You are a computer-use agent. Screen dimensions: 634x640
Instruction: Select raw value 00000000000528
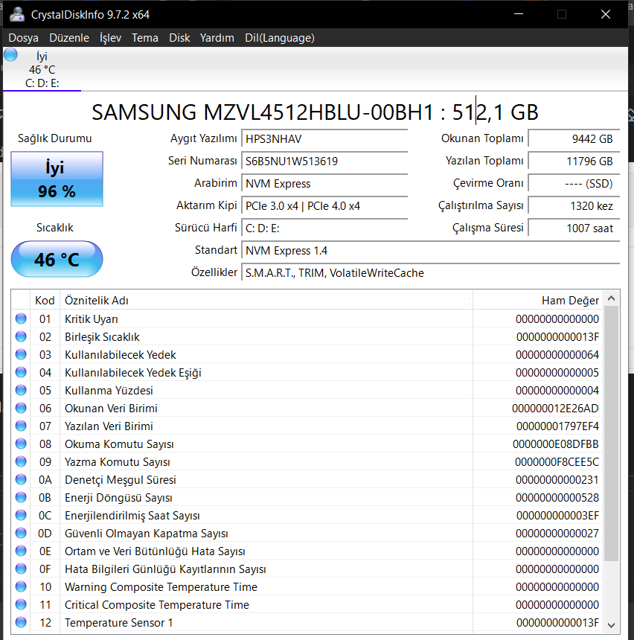point(557,498)
